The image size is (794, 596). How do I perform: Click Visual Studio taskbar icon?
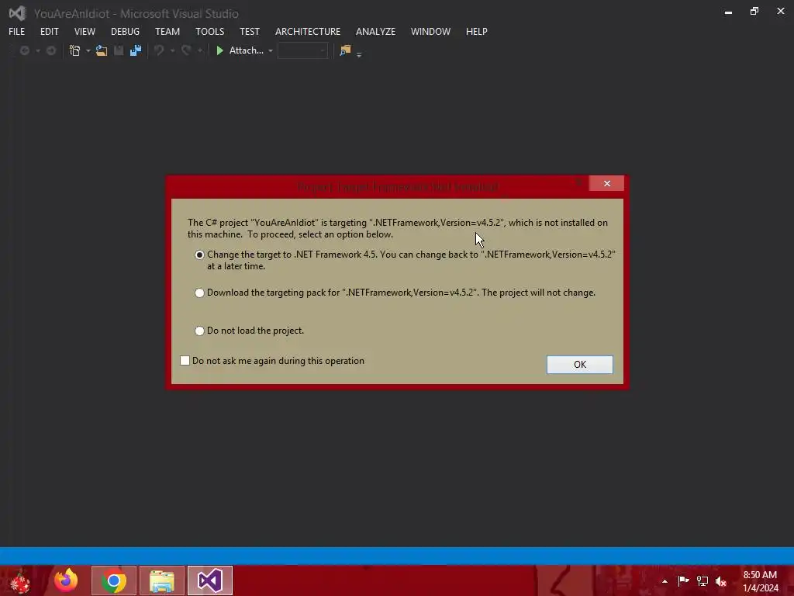click(x=210, y=580)
